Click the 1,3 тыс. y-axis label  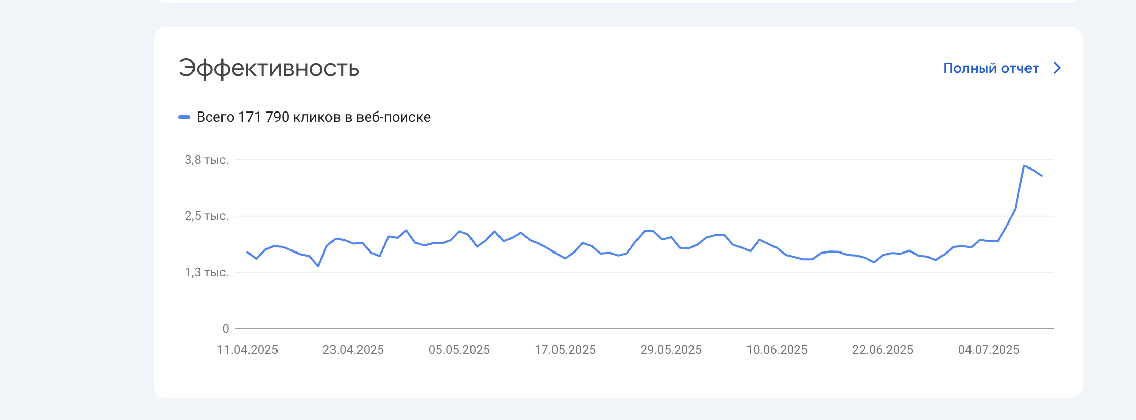207,273
